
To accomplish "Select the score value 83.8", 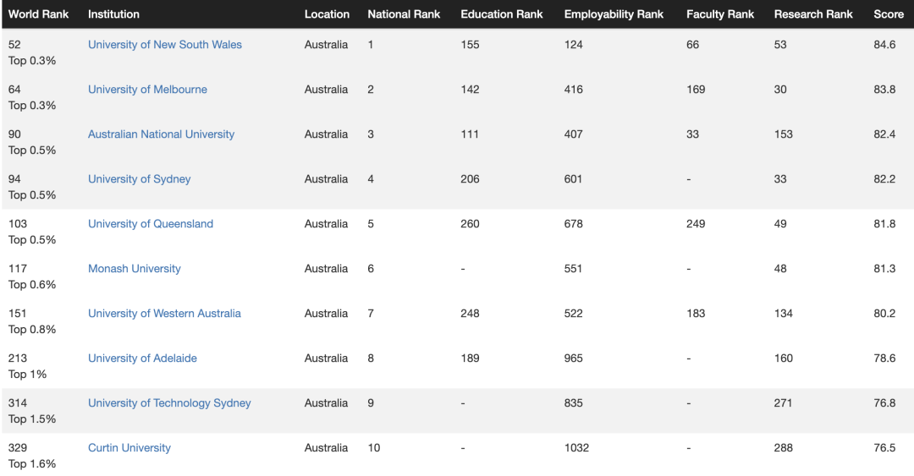I will coord(884,90).
